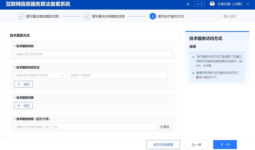
Task: Click the 技术服务对象 field label
Action: point(25,97)
